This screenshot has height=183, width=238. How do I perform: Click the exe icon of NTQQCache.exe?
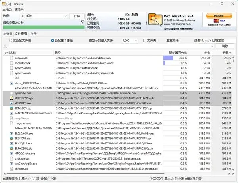[x=12, y=154]
